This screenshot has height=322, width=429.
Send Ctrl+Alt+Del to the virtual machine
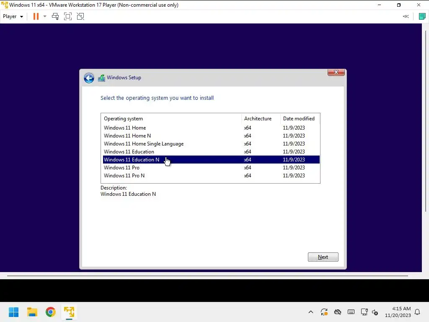point(55,16)
